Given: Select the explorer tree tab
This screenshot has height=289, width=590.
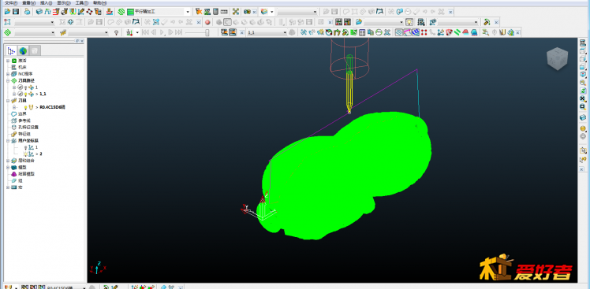Looking at the screenshot, I should tap(11, 50).
